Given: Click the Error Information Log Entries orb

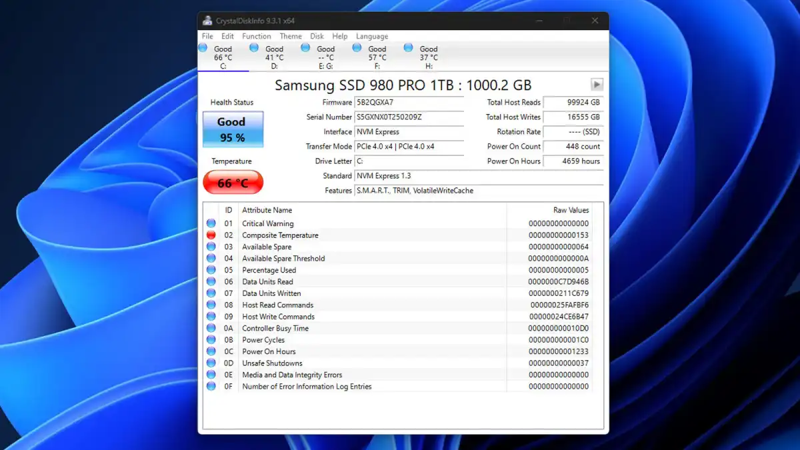Looking at the screenshot, I should tap(211, 387).
